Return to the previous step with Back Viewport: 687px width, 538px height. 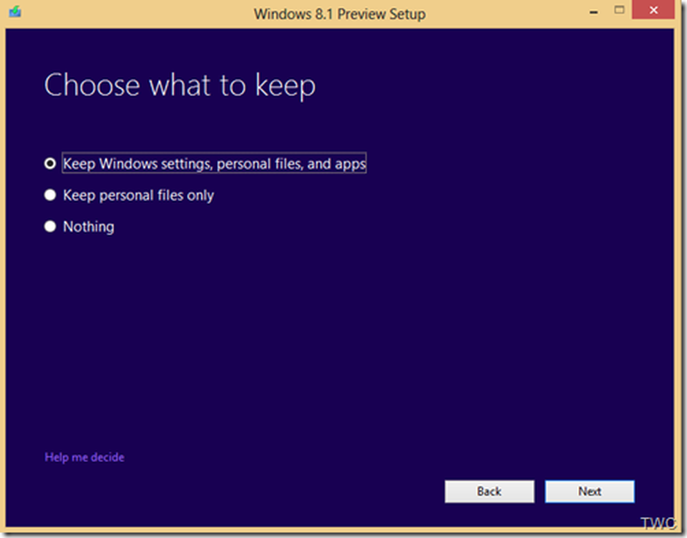pyautogui.click(x=489, y=491)
